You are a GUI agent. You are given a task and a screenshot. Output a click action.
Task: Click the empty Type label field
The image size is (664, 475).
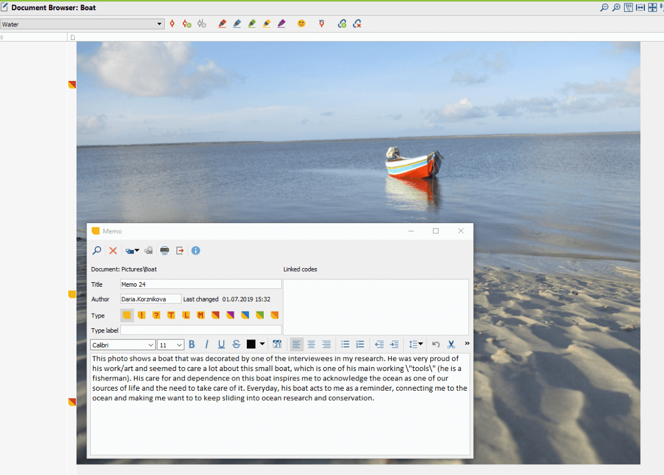click(201, 330)
